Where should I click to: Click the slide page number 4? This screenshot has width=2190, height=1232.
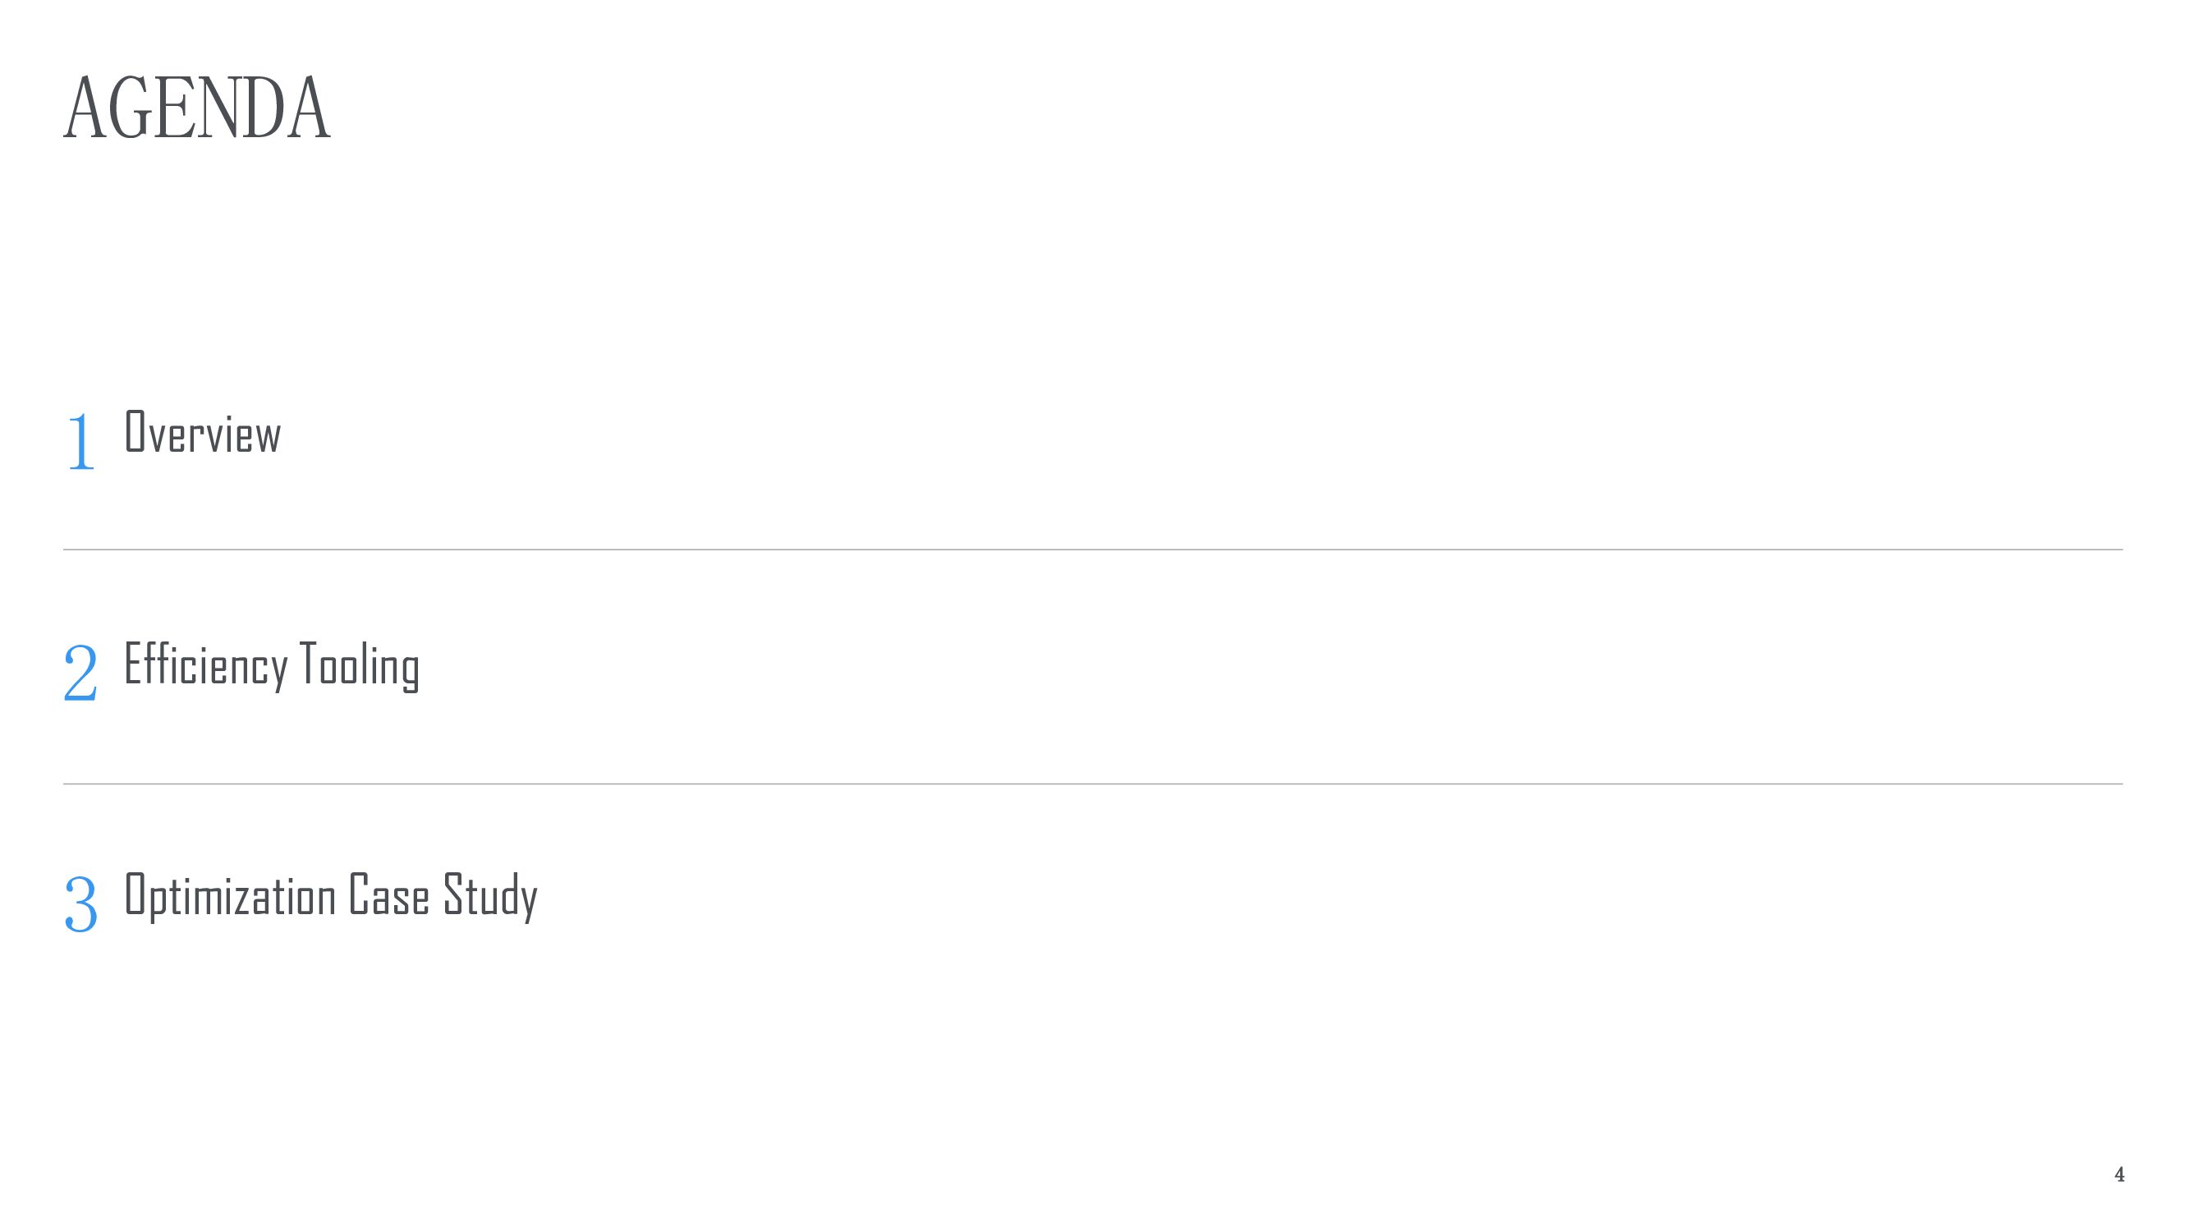tap(2119, 1175)
